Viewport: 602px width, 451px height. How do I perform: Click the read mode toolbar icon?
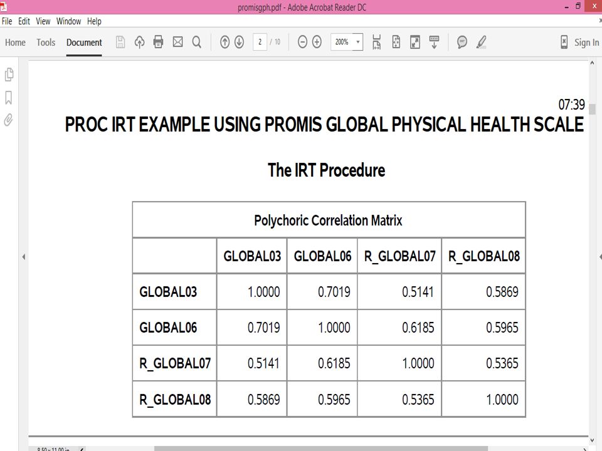pyautogui.click(x=434, y=42)
